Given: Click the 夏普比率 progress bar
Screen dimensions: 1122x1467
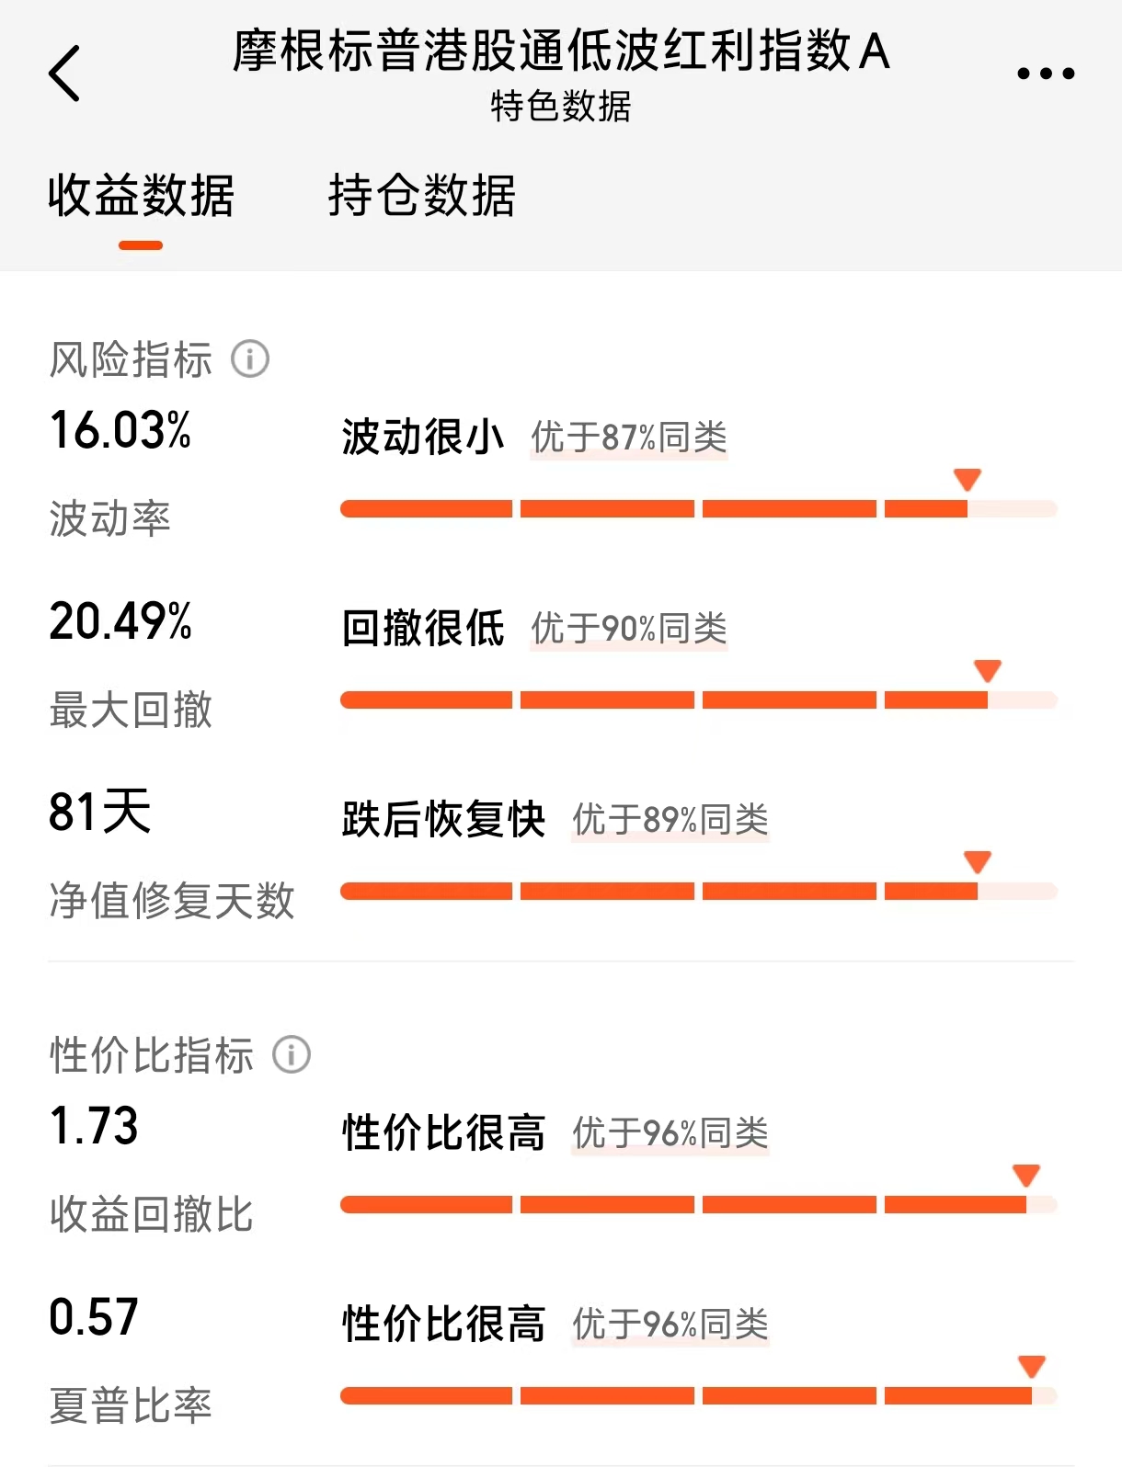Looking at the screenshot, I should [699, 1396].
